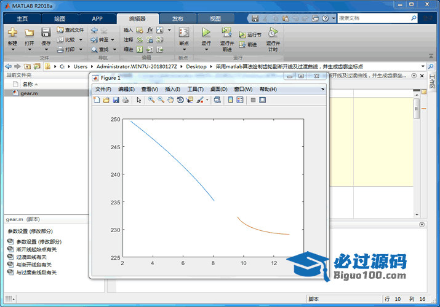The height and width of the screenshot is (307, 440).
Task: Toggle the edit plot arrow tool
Action: (139, 100)
